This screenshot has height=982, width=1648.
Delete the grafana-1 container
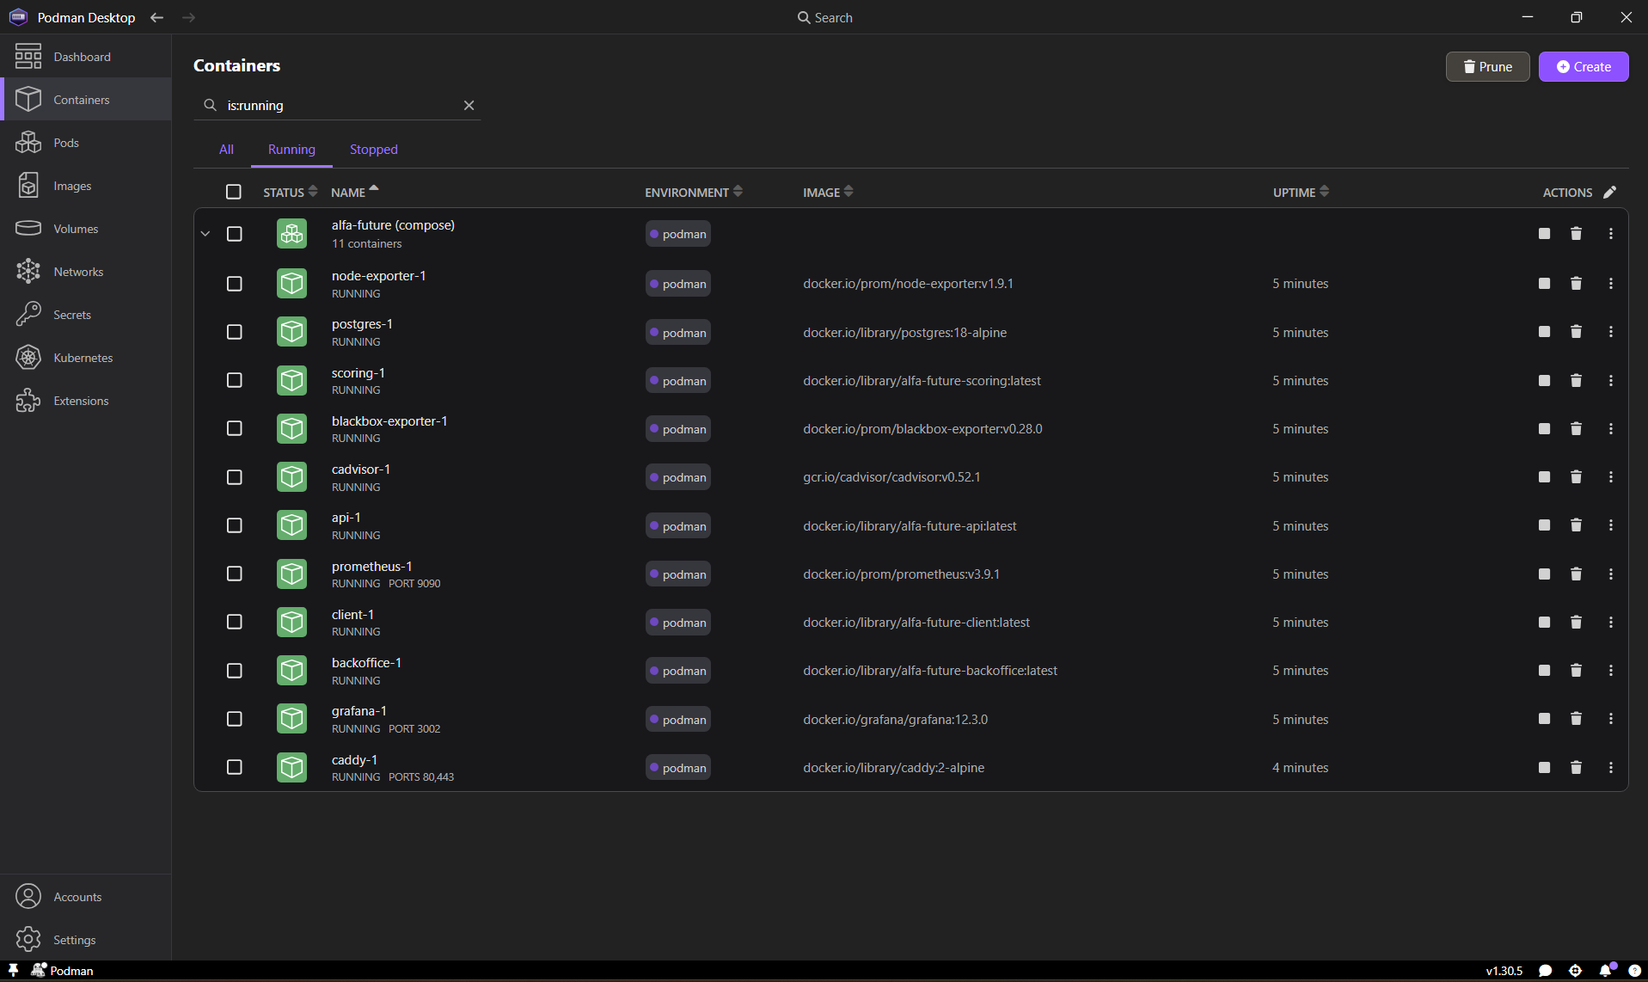point(1576,719)
